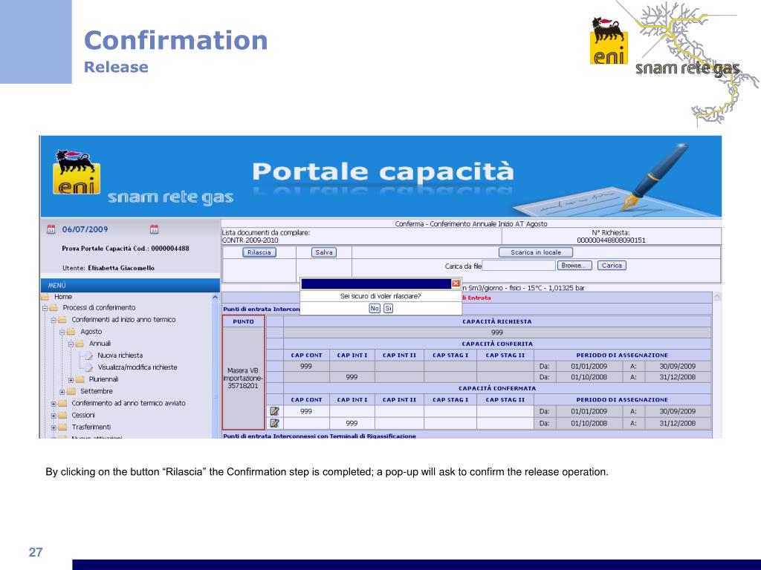Open Nuova richiesta menu item

point(120,356)
